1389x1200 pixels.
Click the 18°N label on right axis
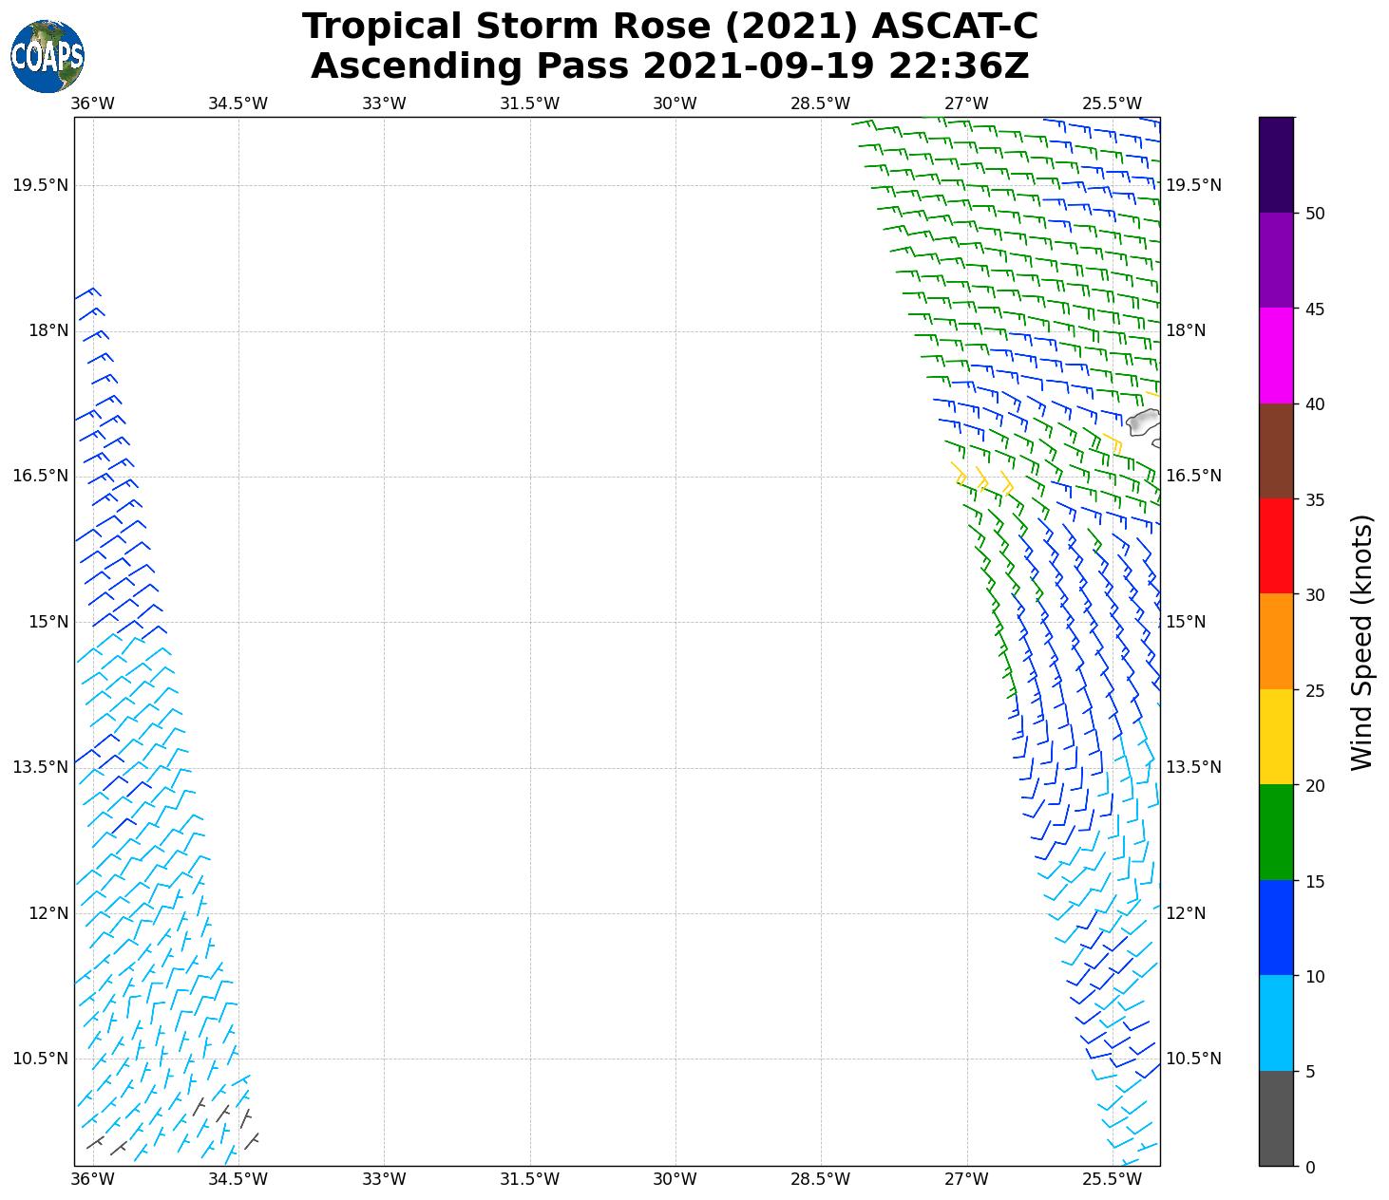click(1186, 330)
